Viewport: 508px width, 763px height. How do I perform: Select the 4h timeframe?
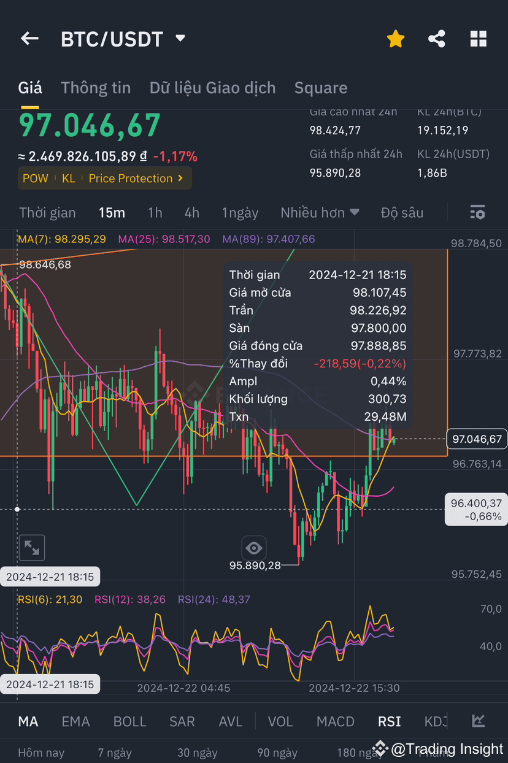[191, 212]
